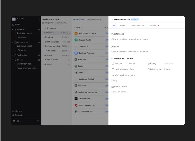Open the three-dot more options menu

point(181,19)
